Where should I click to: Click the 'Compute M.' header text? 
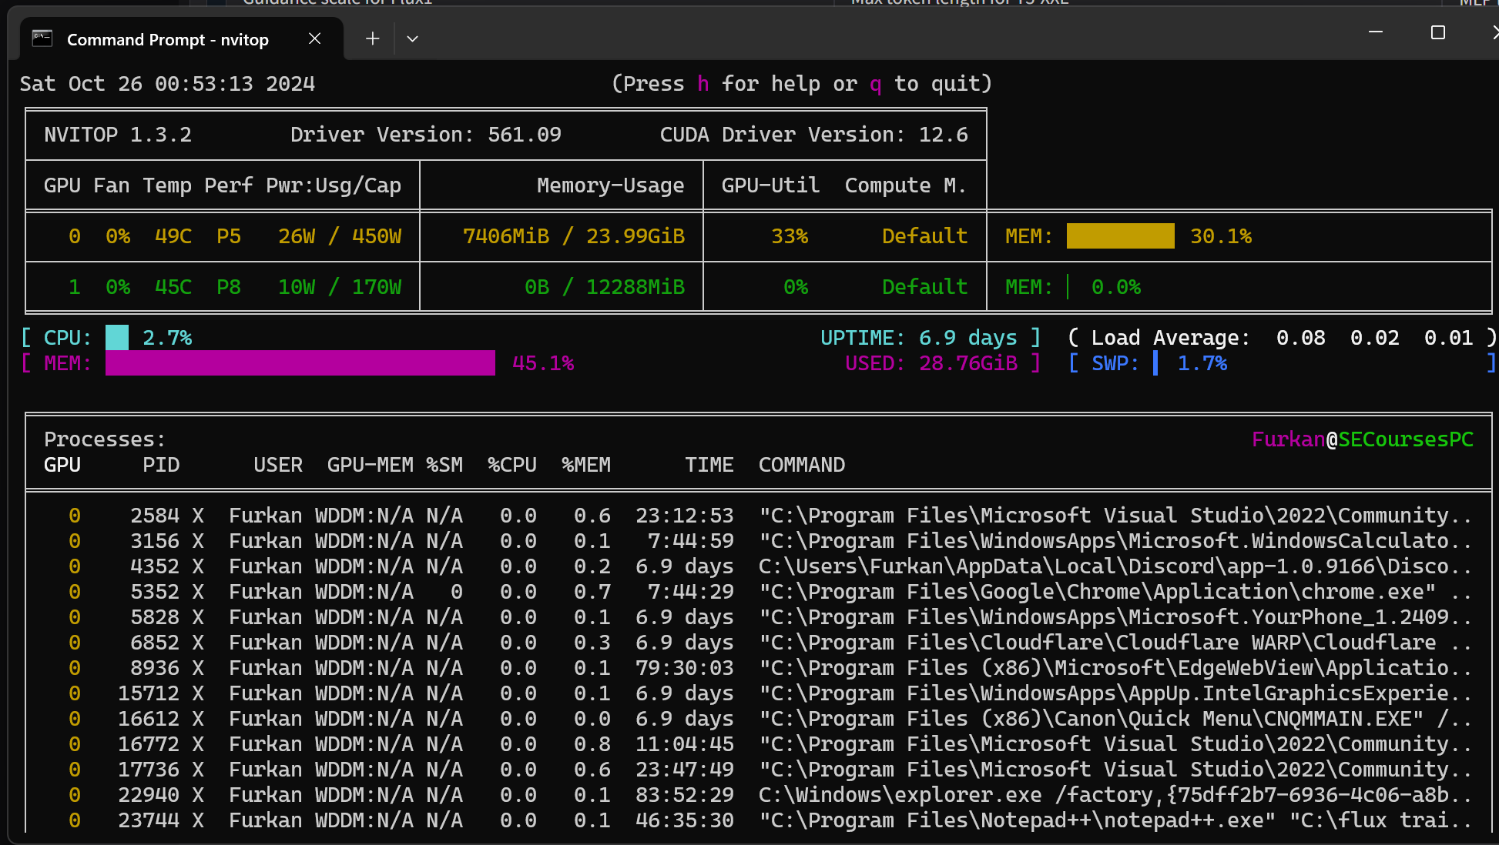click(x=906, y=185)
